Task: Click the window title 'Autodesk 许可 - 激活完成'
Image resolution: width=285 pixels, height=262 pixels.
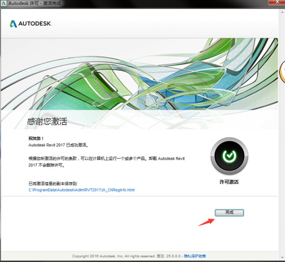Action: pyautogui.click(x=35, y=3)
